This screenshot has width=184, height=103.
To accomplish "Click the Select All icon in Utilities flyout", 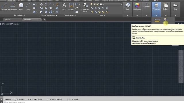I will [165, 23].
